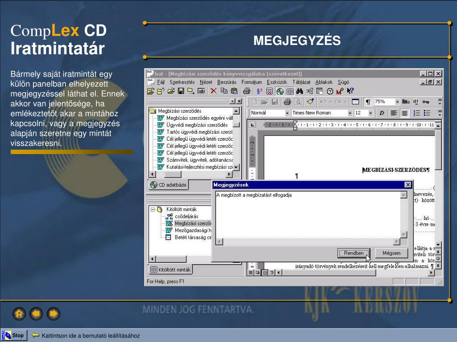Collapse the Kitöltött minták tree node
This screenshot has height=342, width=457.
click(153, 209)
